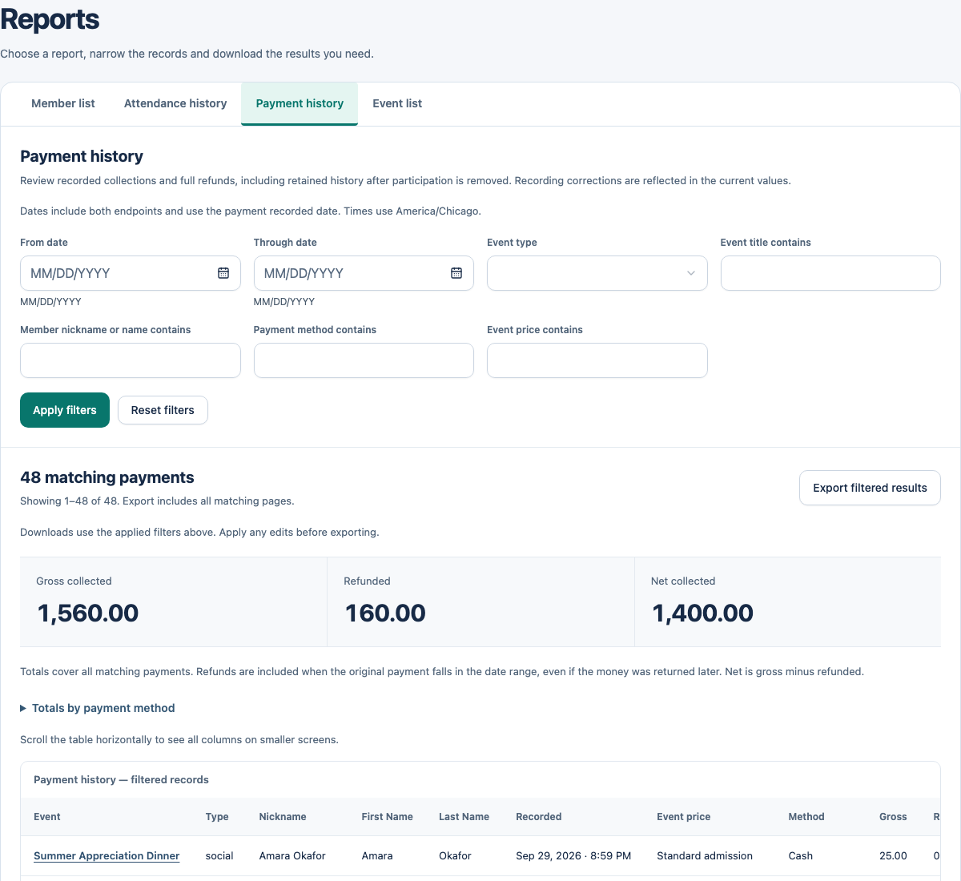Click the Event column header
This screenshot has width=961, height=881.
47,817
